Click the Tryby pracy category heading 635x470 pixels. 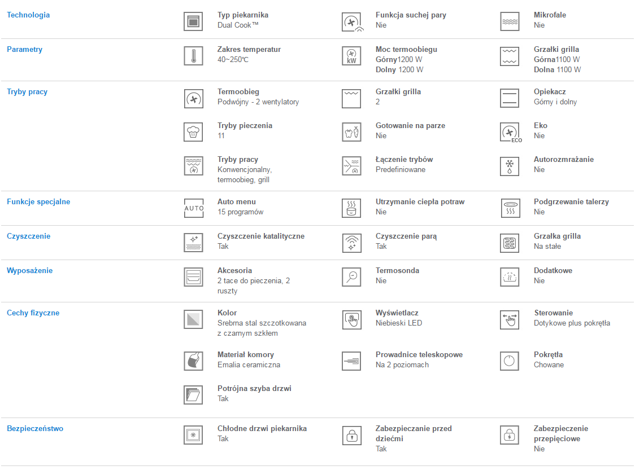click(x=27, y=92)
